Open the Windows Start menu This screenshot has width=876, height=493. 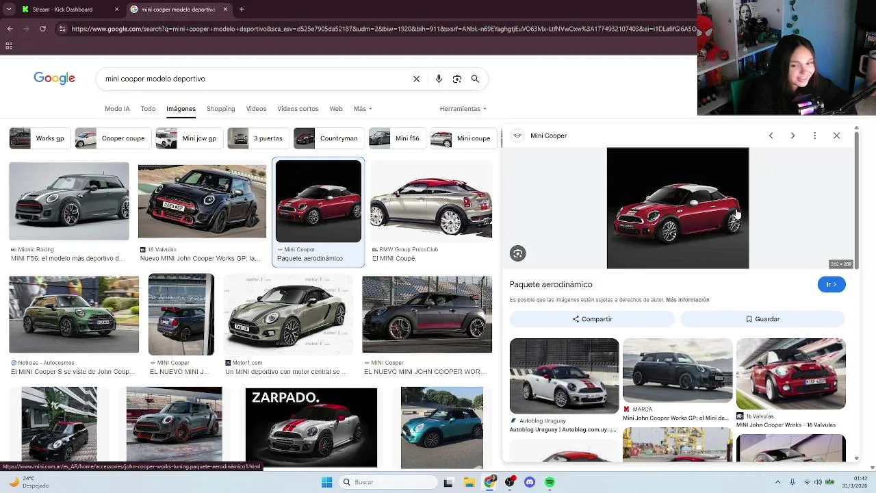pyautogui.click(x=326, y=482)
